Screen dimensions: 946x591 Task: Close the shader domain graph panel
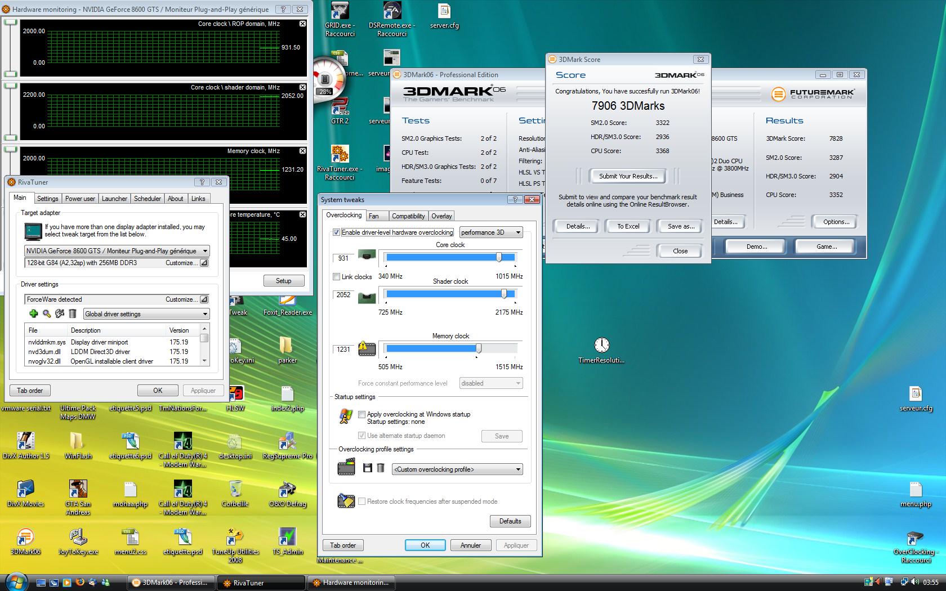coord(302,87)
